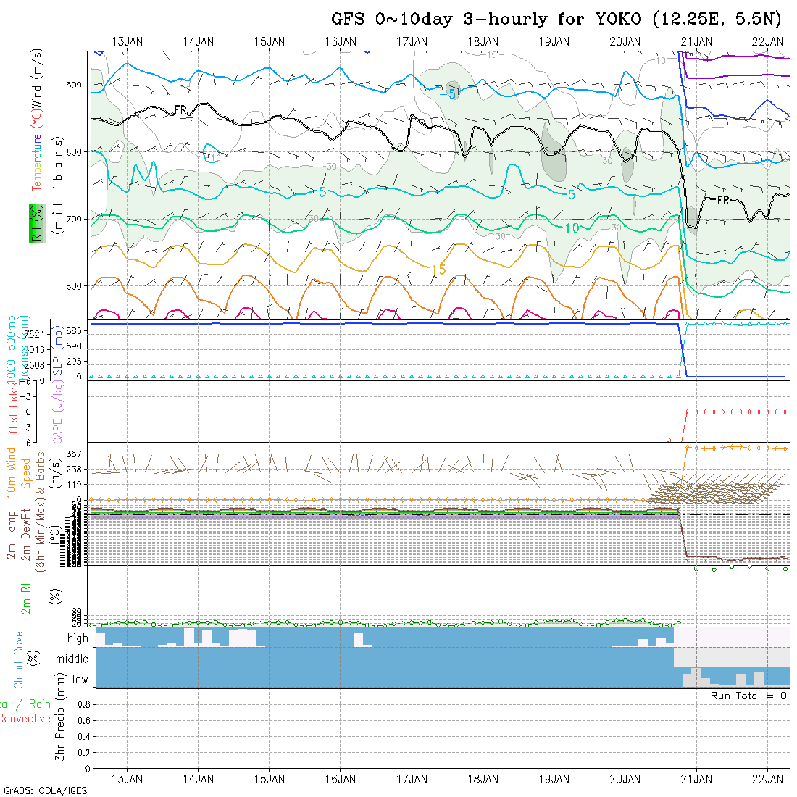Select the 15JAN label on top axis

point(270,42)
